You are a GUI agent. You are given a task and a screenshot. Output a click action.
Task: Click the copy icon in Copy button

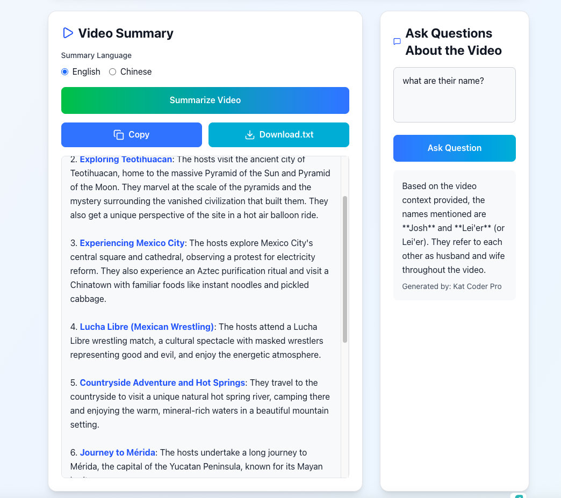119,135
